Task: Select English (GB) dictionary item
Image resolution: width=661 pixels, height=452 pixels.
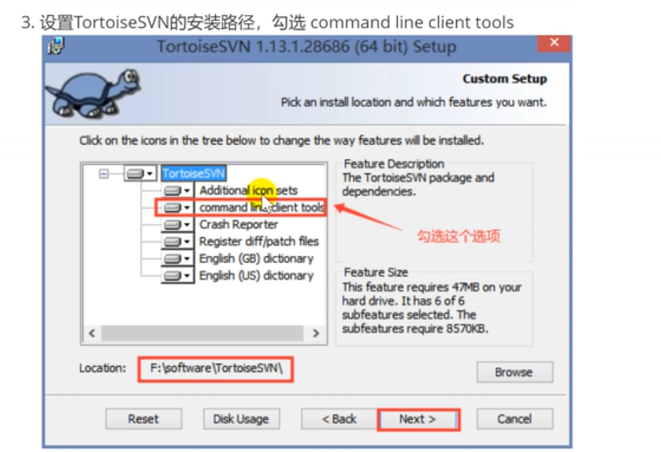Action: pos(256,258)
